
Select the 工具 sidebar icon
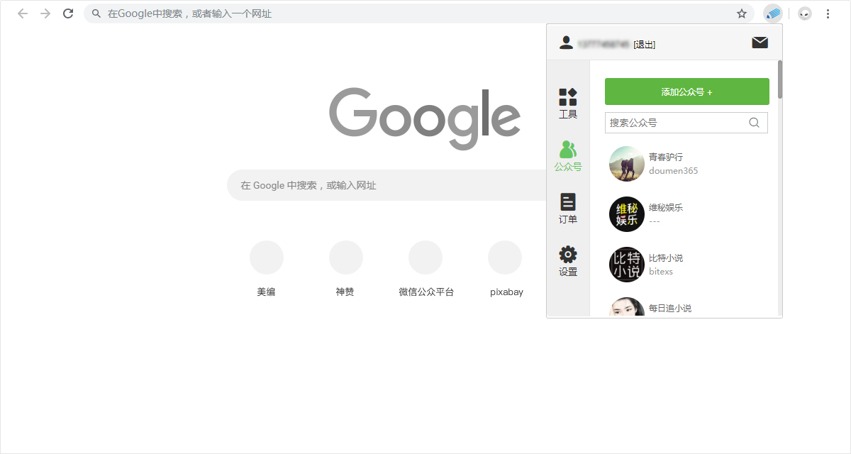(x=567, y=96)
